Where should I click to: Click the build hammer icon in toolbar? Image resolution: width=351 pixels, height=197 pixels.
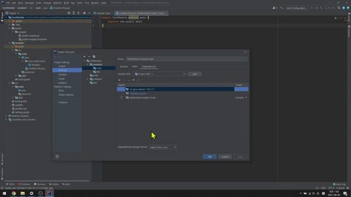[x=281, y=8]
